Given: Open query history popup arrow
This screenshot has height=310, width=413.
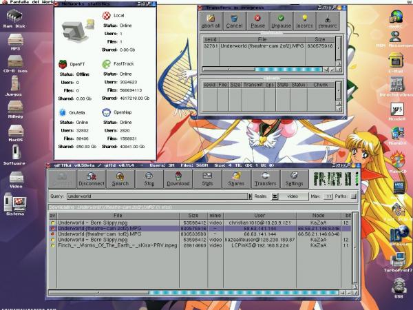Looking at the screenshot, I should click(250, 196).
